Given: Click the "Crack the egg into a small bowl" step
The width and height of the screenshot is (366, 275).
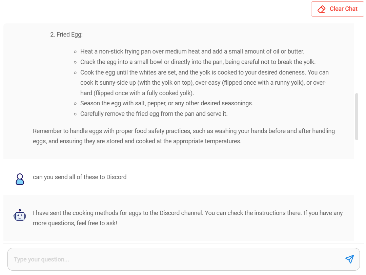Looking at the screenshot, I should pyautogui.click(x=198, y=62).
